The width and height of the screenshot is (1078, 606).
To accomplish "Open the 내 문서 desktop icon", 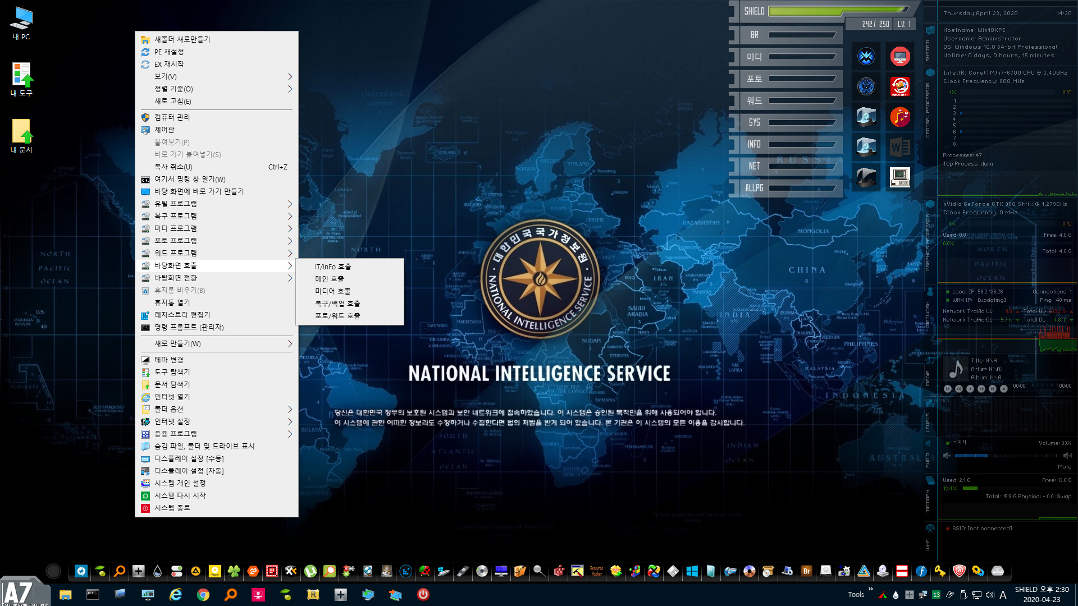I will tap(21, 136).
